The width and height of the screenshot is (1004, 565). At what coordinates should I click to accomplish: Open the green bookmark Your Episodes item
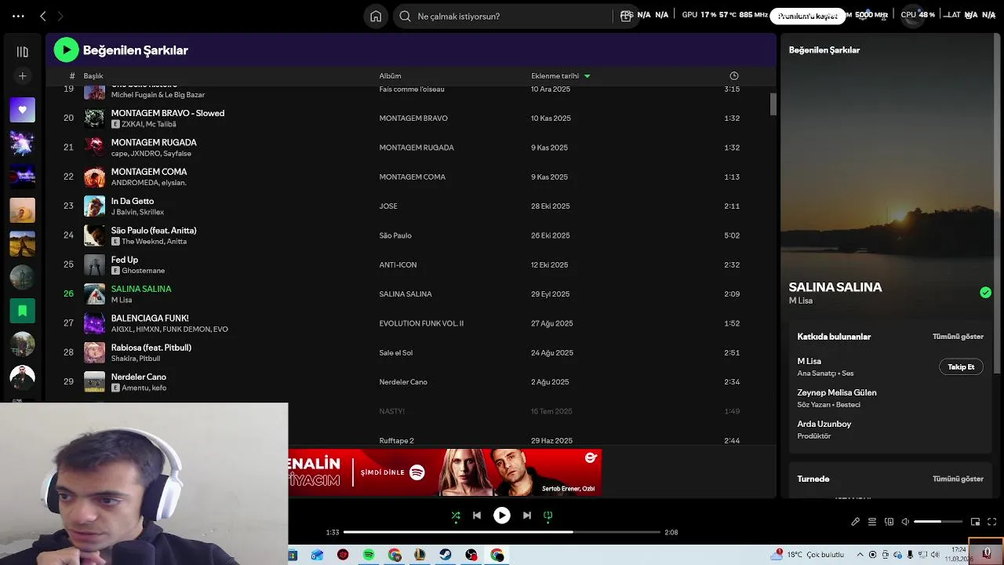coord(22,311)
